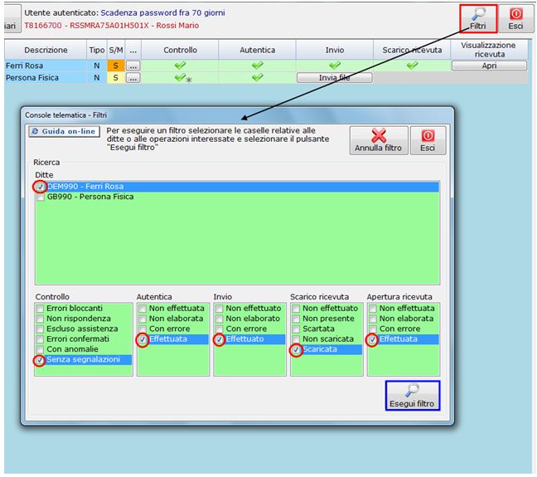The image size is (537, 477).
Task: Check Con errore under Invio
Action: [219, 329]
